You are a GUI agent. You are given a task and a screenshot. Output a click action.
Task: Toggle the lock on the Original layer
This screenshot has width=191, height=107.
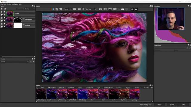[x=24, y=25]
